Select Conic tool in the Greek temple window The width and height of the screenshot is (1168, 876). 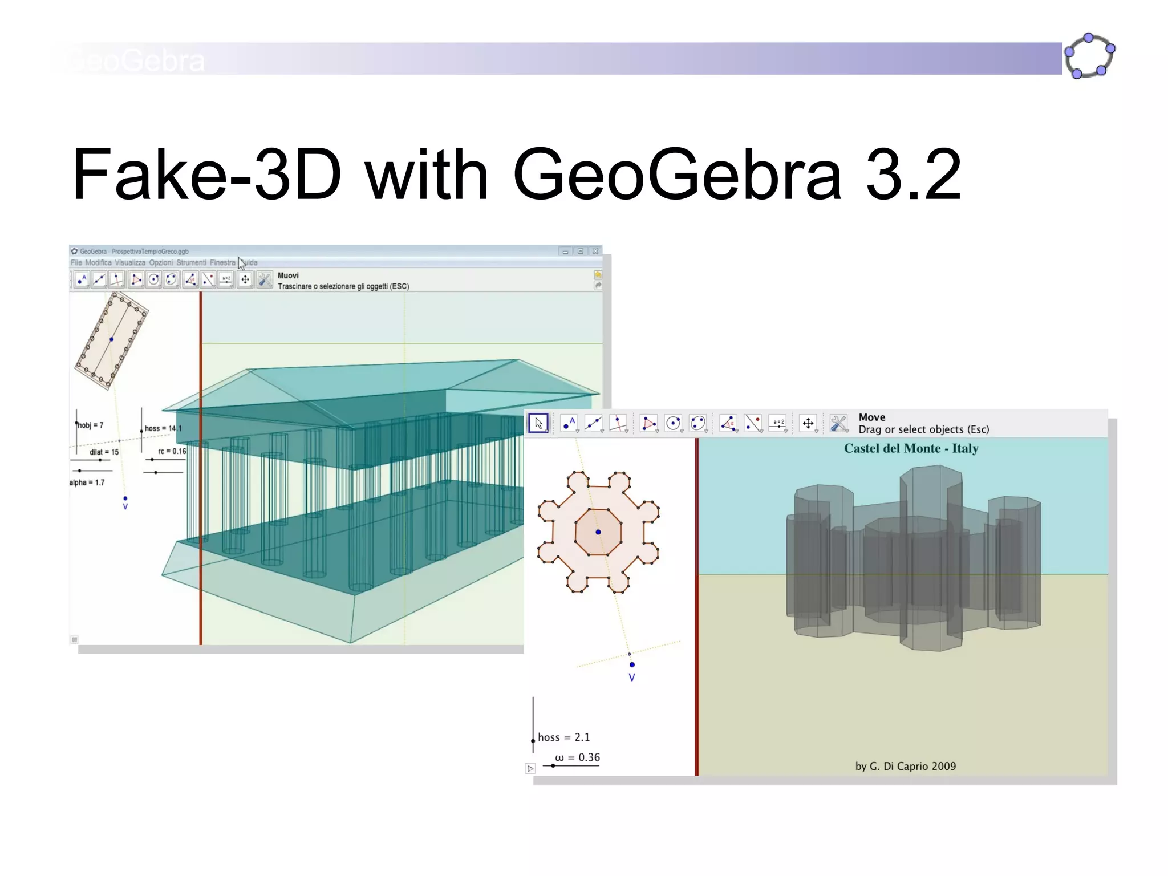(x=171, y=279)
